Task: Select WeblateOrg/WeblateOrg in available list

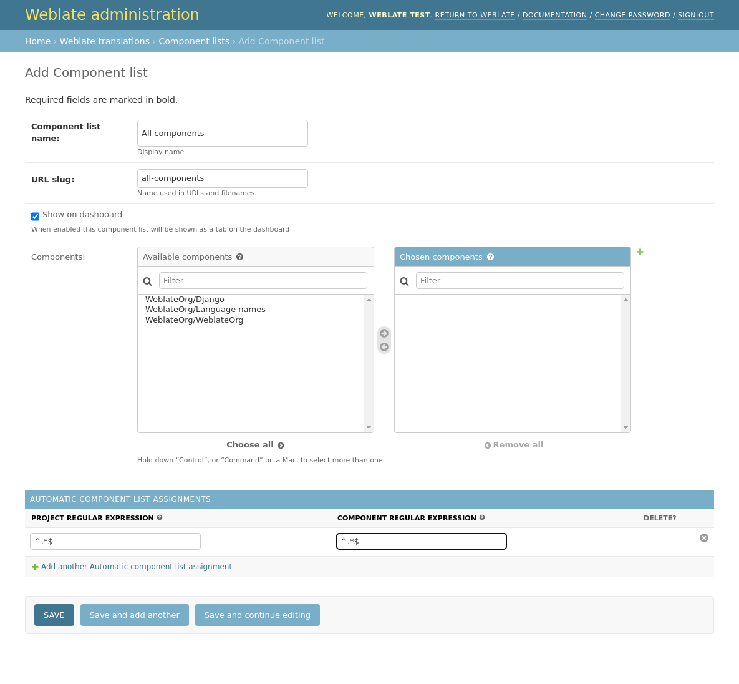Action: [x=194, y=320]
